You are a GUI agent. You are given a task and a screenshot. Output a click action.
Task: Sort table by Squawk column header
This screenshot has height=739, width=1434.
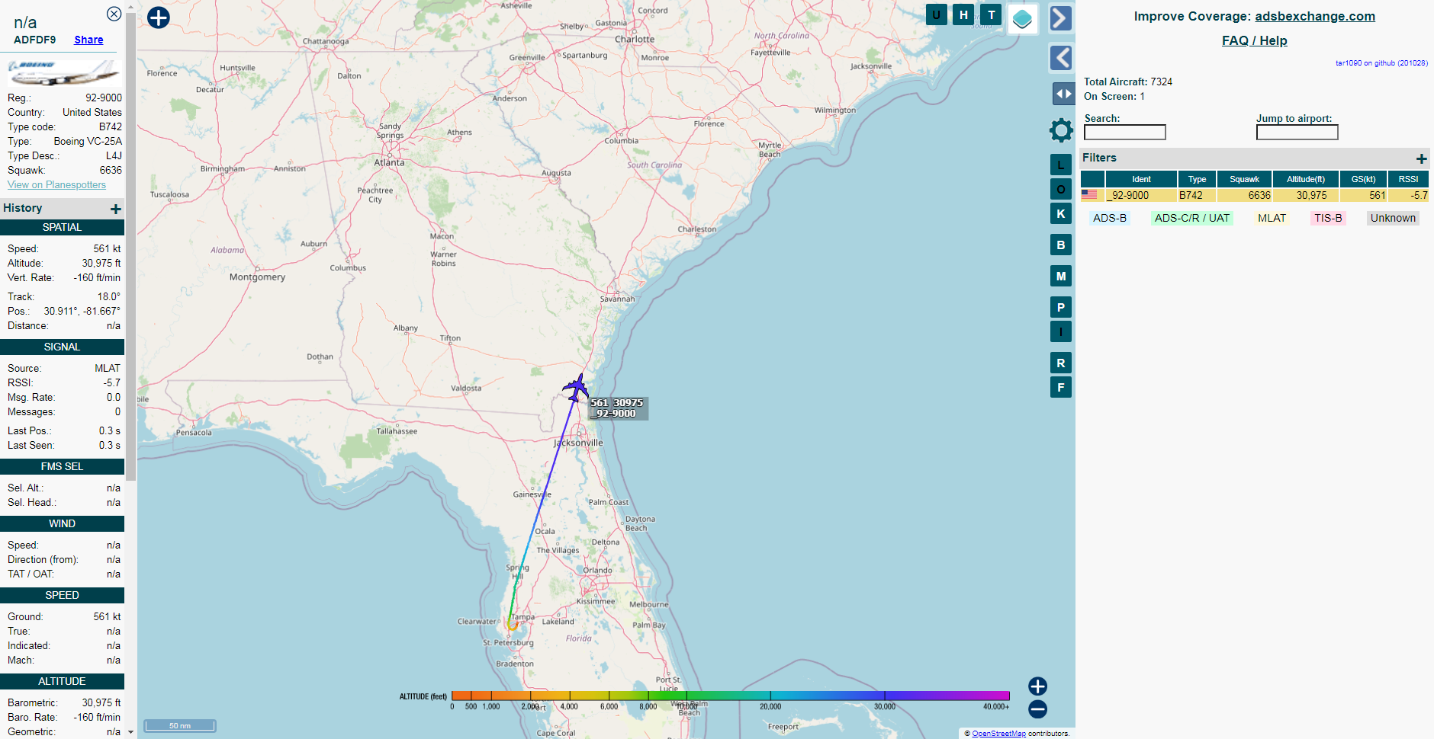click(x=1244, y=179)
